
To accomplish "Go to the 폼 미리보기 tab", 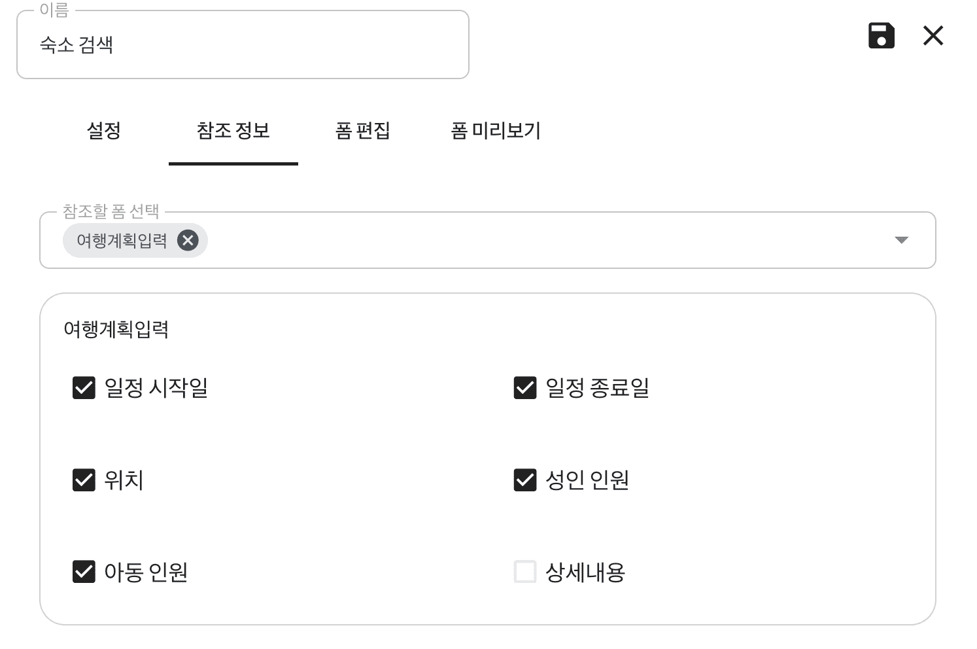I will tap(496, 131).
